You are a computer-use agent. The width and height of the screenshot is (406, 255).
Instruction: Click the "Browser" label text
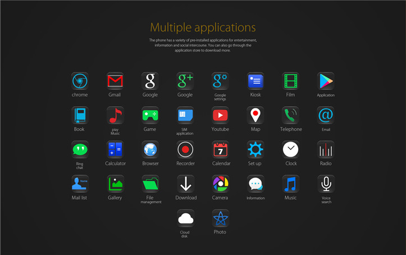[x=150, y=163]
